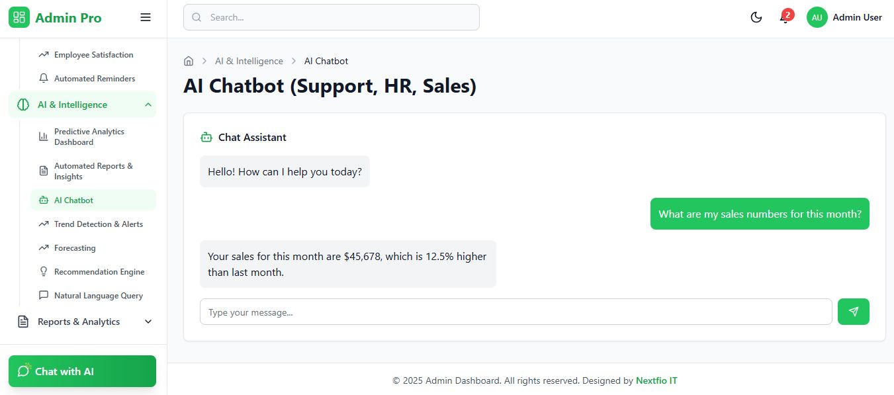Focus the Type your message input field
Image resolution: width=894 pixels, height=395 pixels.
pos(515,312)
